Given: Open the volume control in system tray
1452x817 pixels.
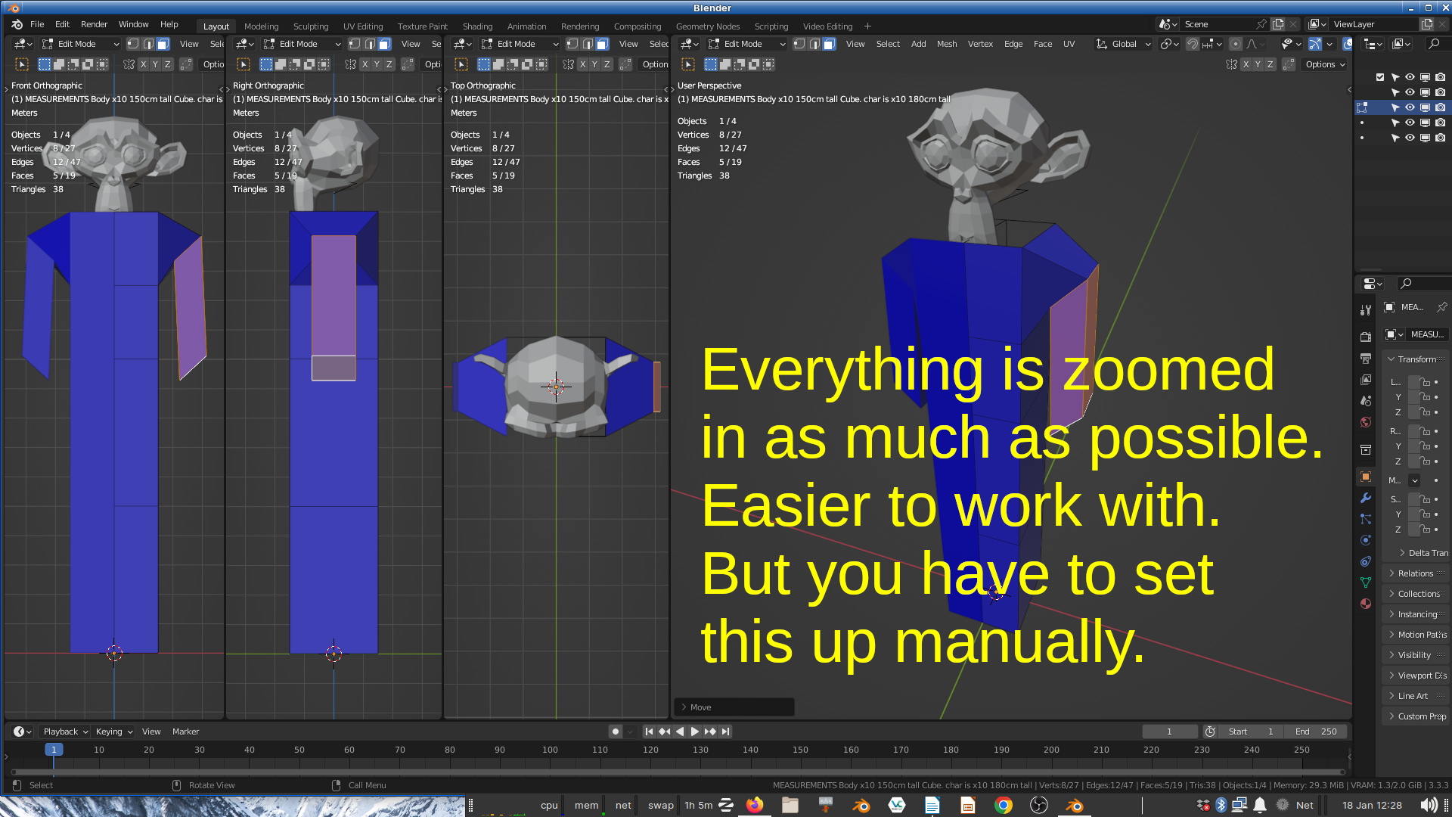Looking at the screenshot, I should point(1428,805).
